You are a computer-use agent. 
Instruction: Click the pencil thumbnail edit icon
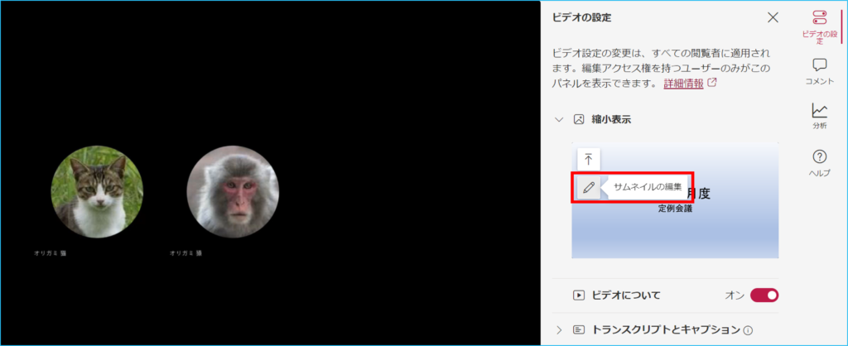coord(589,188)
